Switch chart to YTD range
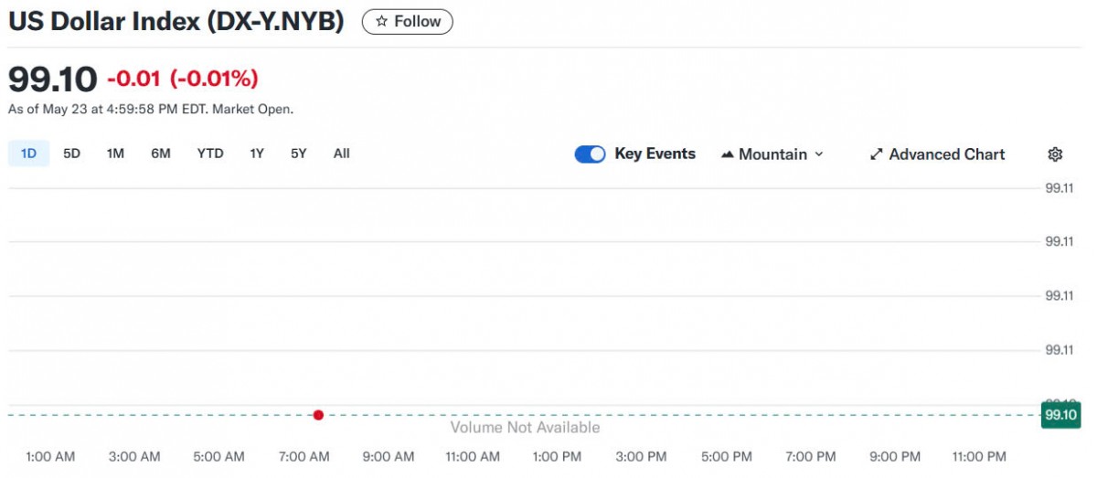The width and height of the screenshot is (1097, 478). 210,154
